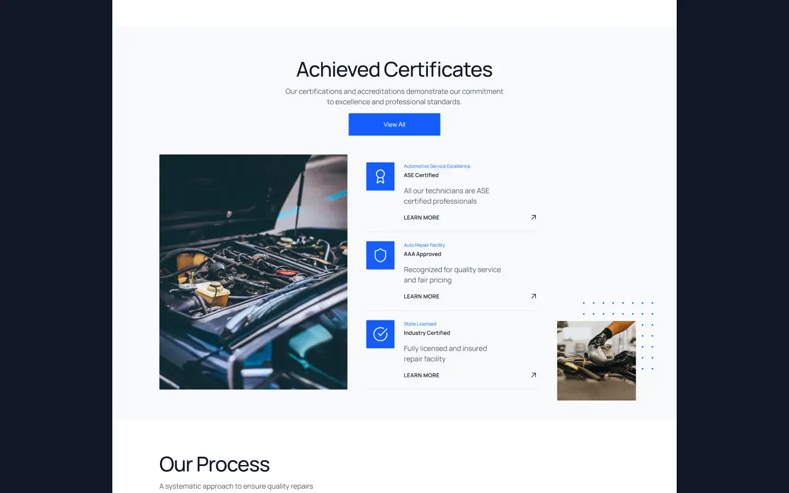Follow the arrow icon in AAA Approved row

coord(533,296)
